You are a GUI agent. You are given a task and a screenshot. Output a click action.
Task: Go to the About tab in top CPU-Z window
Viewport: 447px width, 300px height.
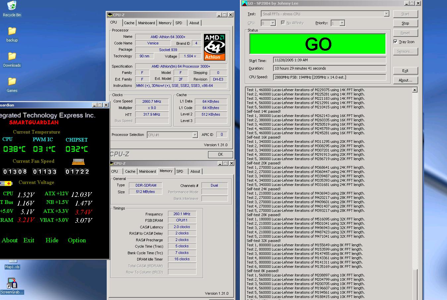[194, 23]
